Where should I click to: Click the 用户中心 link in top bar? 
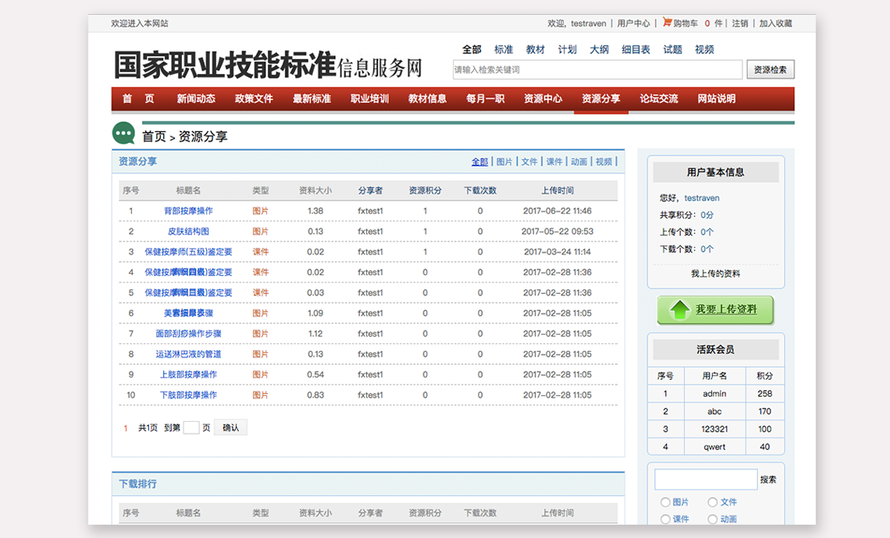coord(633,23)
